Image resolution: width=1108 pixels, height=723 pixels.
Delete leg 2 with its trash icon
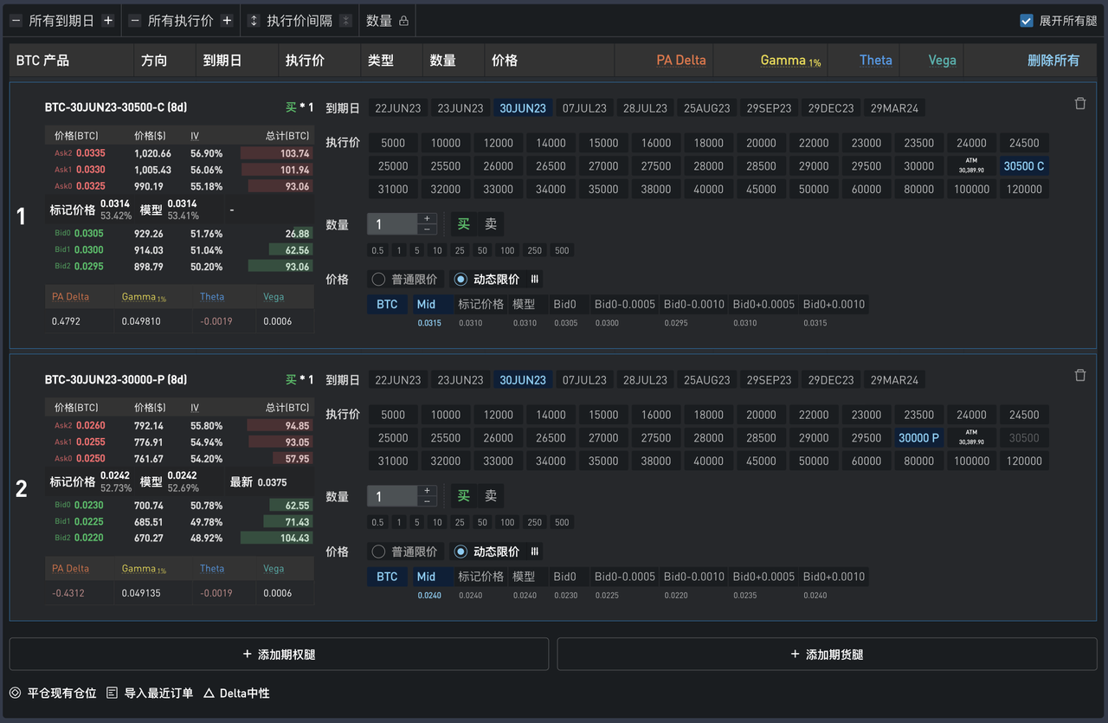coord(1080,376)
